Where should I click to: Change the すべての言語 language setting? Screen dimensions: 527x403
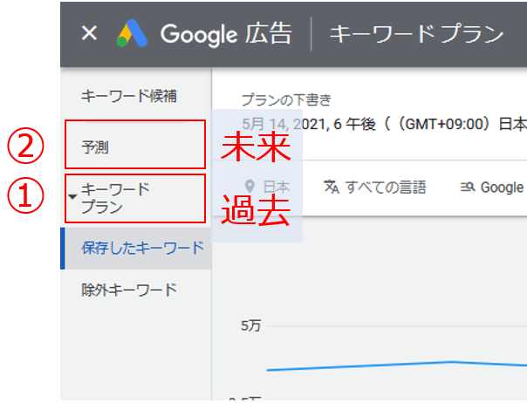point(386,187)
